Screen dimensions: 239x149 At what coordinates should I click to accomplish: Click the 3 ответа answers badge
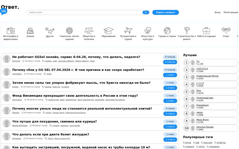pyautogui.click(x=170, y=114)
